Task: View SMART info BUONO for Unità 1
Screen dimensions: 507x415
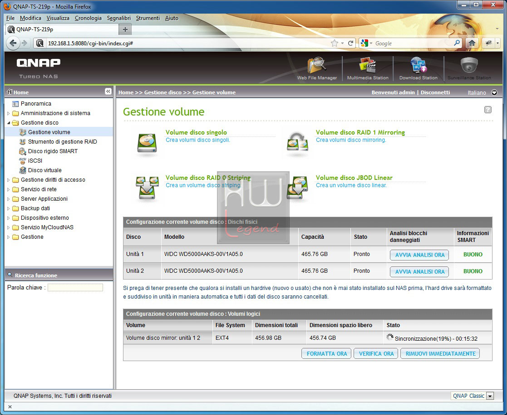Action: coord(473,254)
